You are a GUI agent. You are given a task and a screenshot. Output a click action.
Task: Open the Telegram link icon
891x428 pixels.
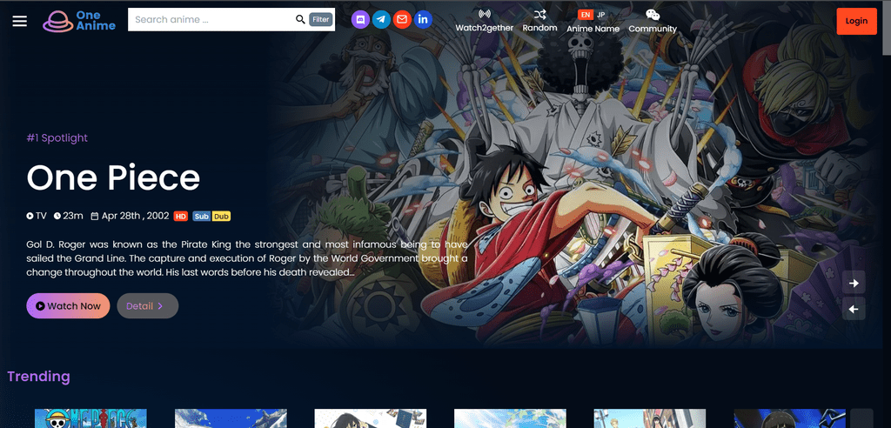[381, 20]
